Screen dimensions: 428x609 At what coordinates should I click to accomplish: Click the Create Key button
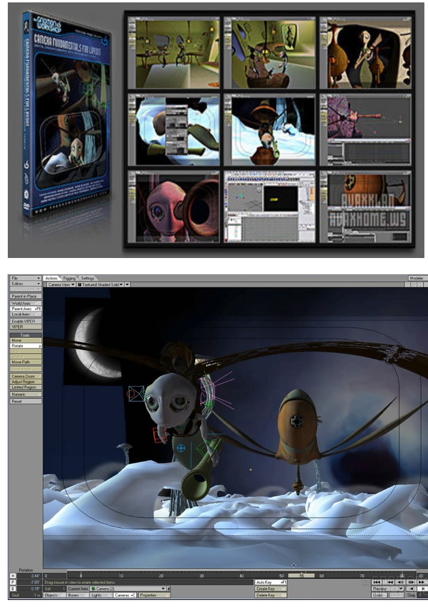point(271,589)
